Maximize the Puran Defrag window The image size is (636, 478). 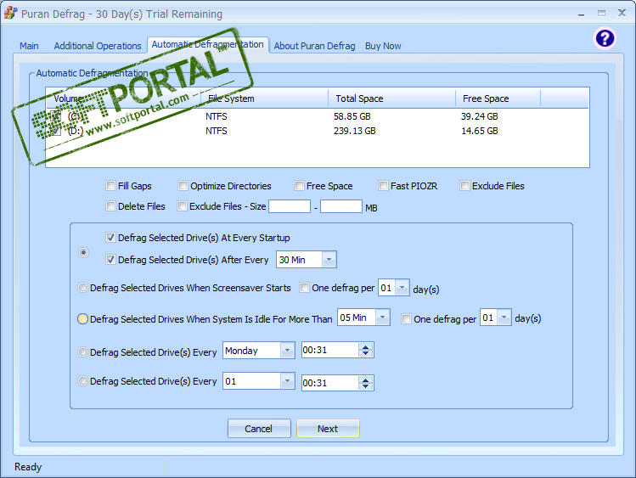coord(601,14)
